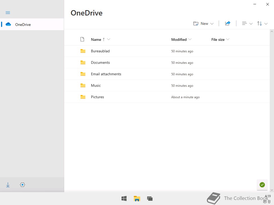
Task: Open the Email attachments folder
Action: [x=106, y=74]
